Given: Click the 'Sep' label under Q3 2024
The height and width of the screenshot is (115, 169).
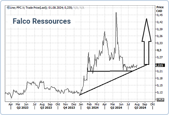Looking at the screenshot, I should [145, 104].
